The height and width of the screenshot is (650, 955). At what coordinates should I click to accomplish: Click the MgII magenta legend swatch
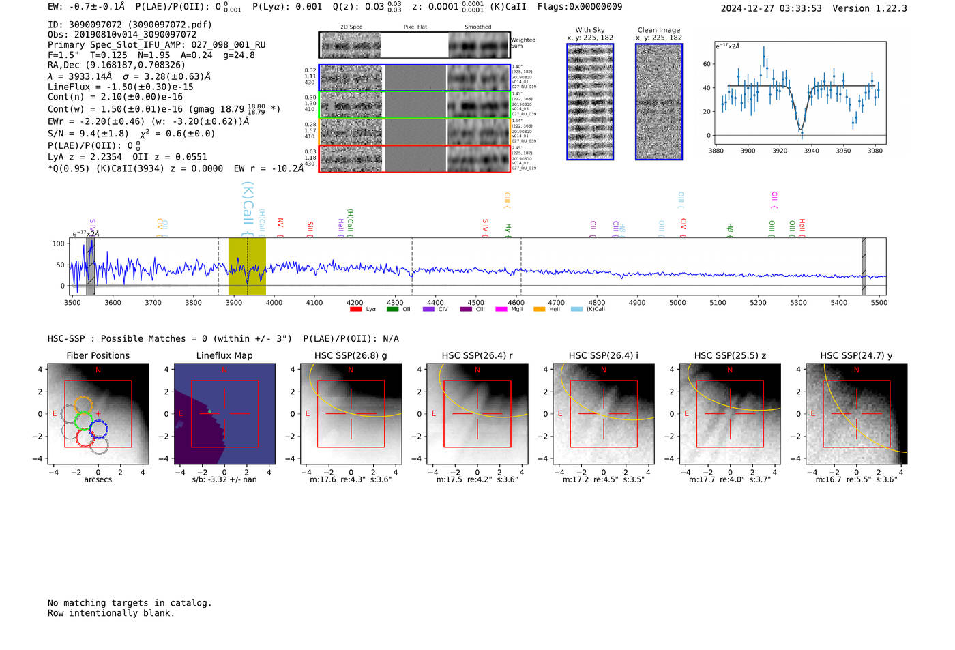click(x=501, y=309)
